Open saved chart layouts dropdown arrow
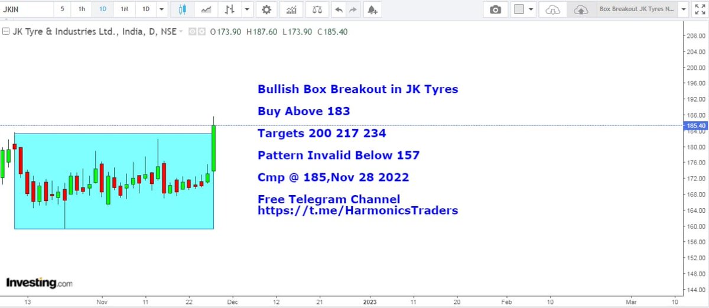709x308 pixels. (x=683, y=9)
